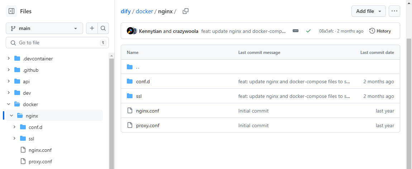The width and height of the screenshot is (412, 169).
Task: Collapse the file tree side panel icon
Action: [11, 11]
